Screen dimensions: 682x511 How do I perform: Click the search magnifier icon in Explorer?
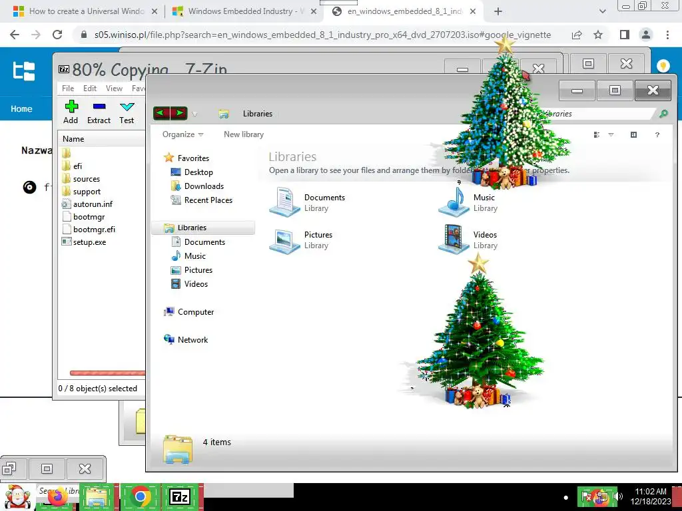click(663, 114)
